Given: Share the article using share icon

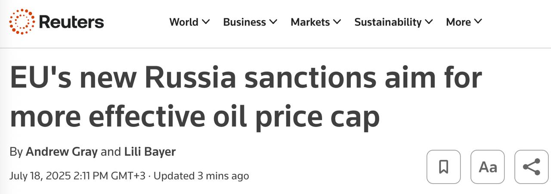Looking at the screenshot, I should [531, 167].
